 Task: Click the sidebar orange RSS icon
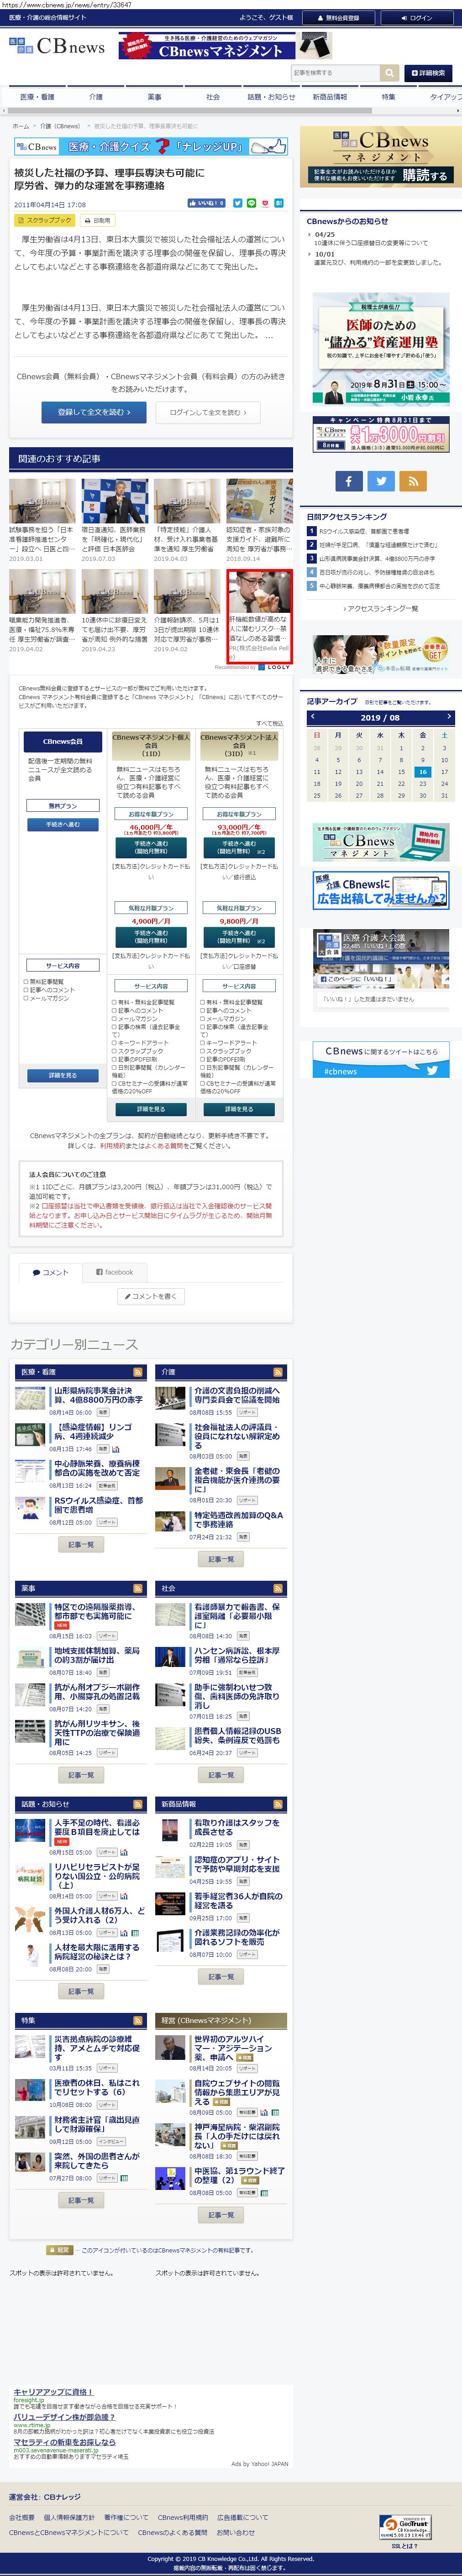click(x=414, y=481)
